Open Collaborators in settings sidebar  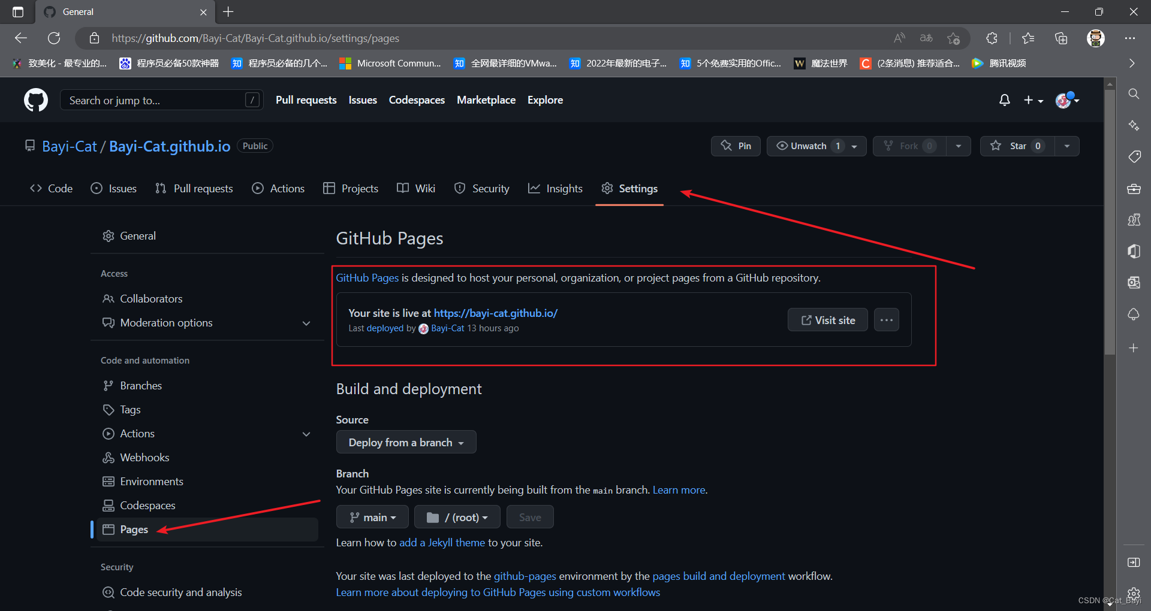pos(151,299)
